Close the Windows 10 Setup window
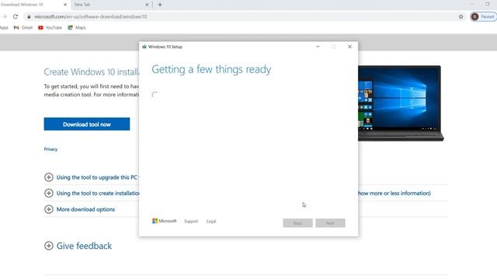 [x=349, y=47]
